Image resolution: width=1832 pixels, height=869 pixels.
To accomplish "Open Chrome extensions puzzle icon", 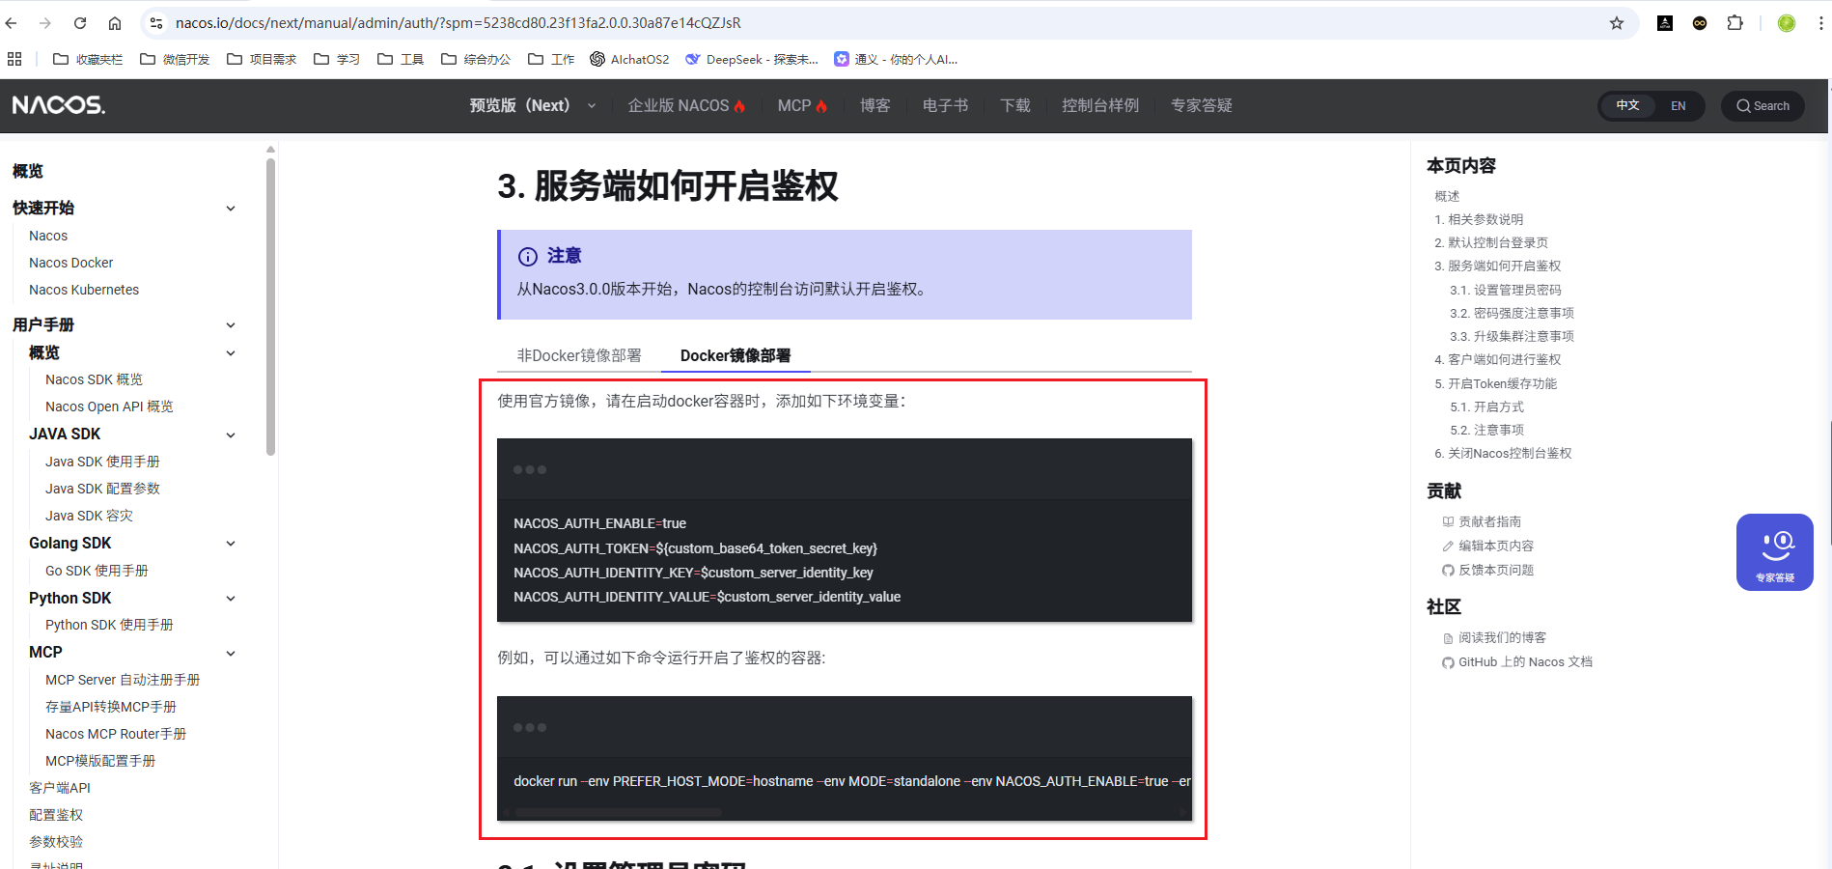I will [1735, 21].
